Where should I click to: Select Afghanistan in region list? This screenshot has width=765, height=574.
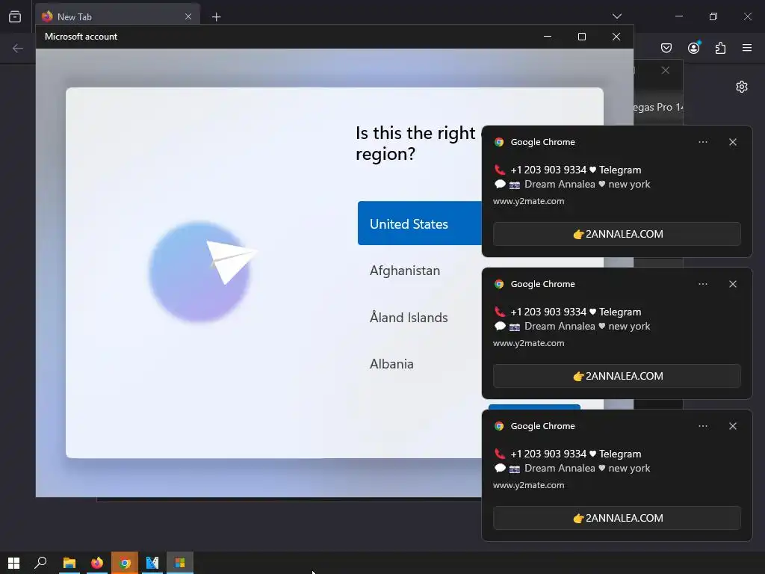(404, 271)
